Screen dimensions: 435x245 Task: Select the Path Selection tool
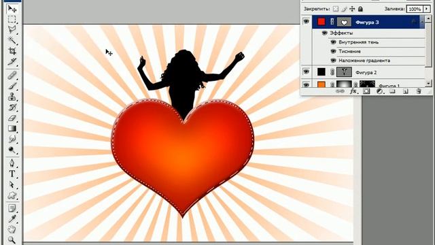pyautogui.click(x=12, y=184)
